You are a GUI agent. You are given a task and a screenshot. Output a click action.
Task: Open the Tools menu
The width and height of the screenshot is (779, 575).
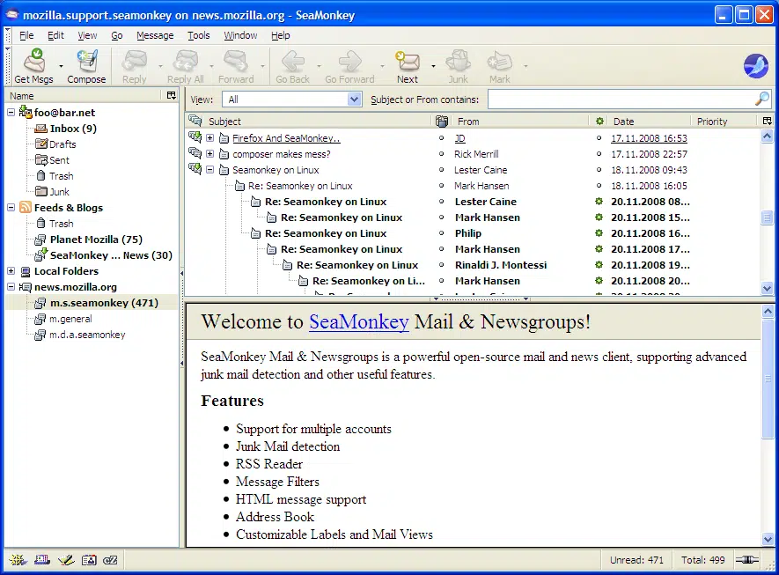(199, 35)
